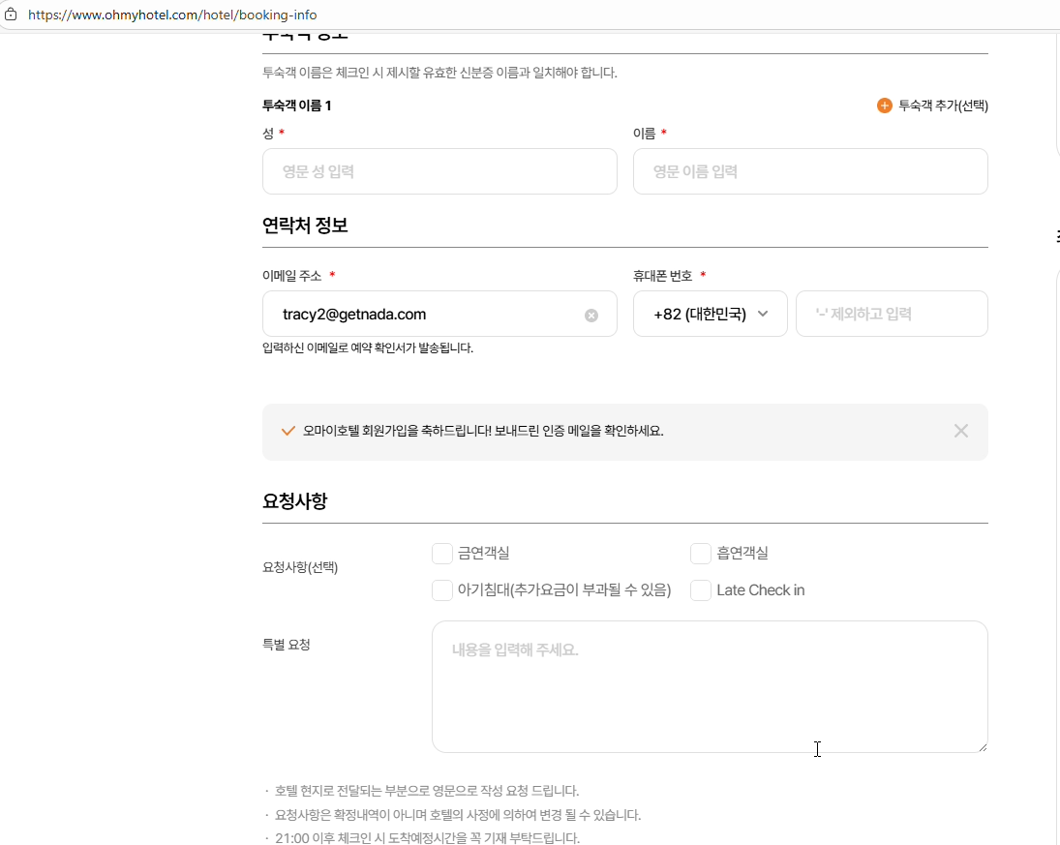Dismiss the signup notification banner

(960, 431)
